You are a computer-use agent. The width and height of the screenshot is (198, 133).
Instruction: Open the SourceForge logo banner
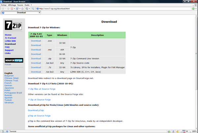pos(14,60)
